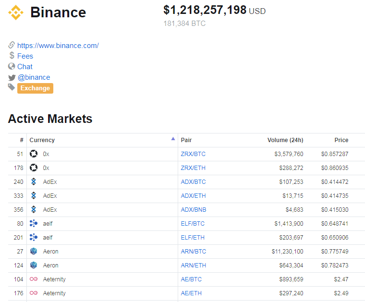Open the Chat link
The width and height of the screenshot is (365, 302).
click(x=24, y=67)
